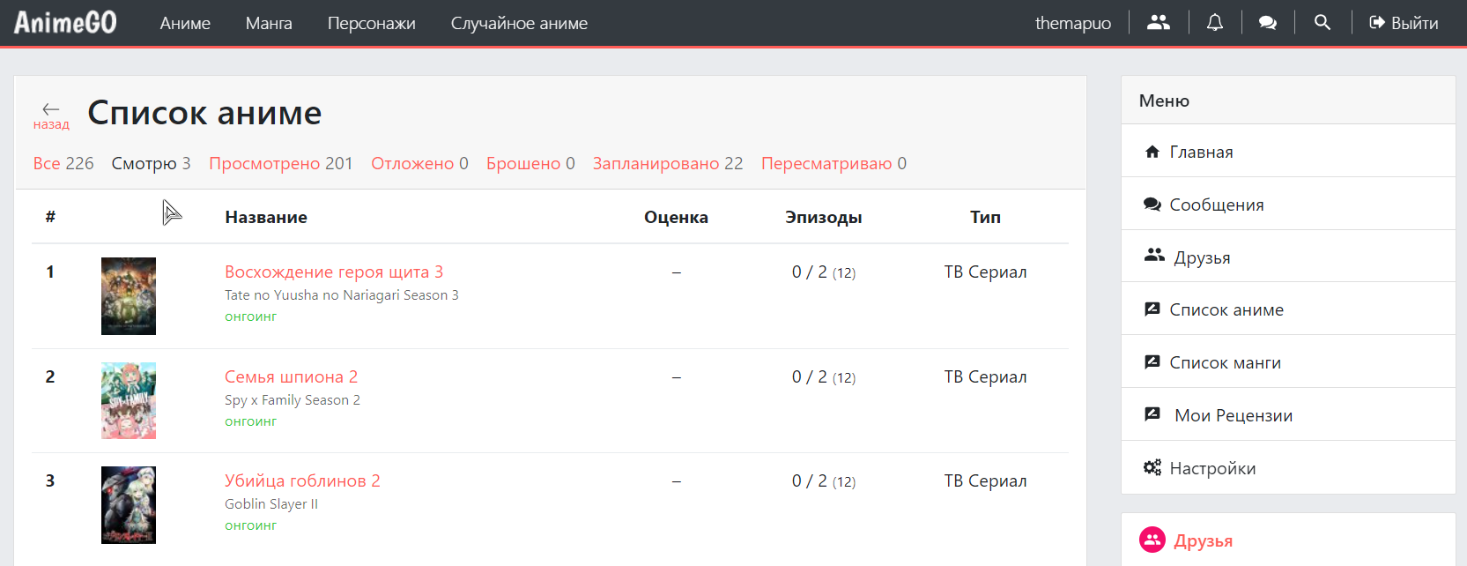The image size is (1467, 566).
Task: Click the friends icon in top navbar
Action: pos(1158,23)
